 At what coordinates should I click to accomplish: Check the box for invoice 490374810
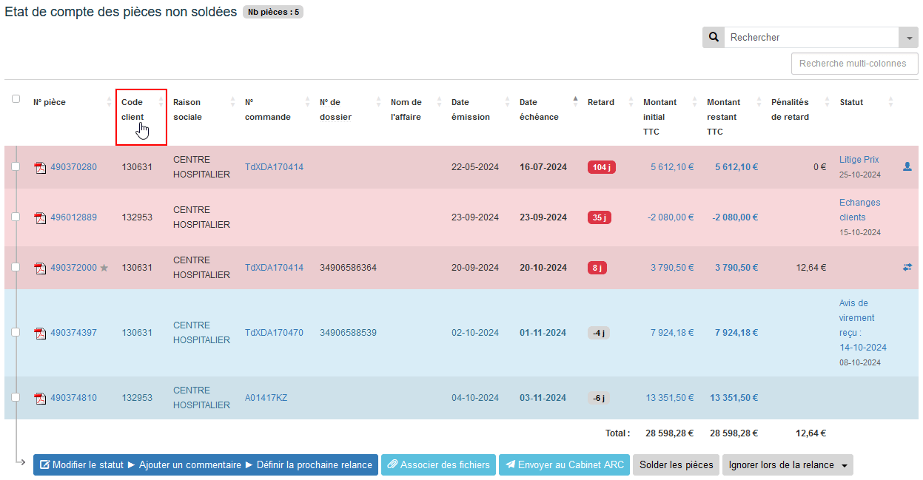[16, 398]
